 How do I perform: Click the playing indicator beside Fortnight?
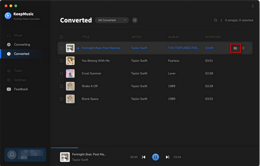tap(78, 48)
